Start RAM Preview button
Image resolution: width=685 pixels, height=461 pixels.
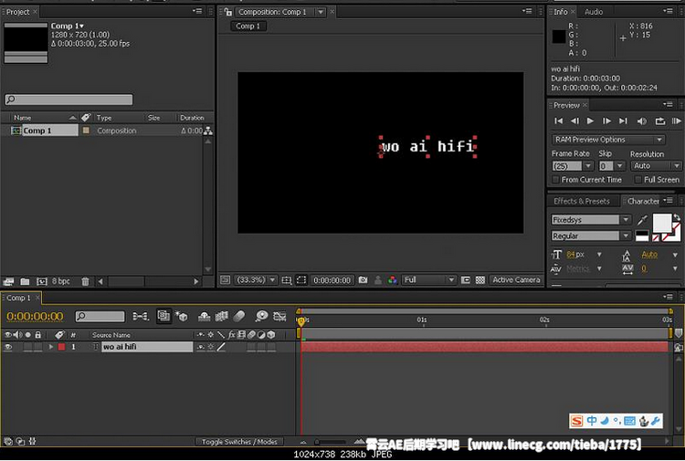tap(676, 120)
